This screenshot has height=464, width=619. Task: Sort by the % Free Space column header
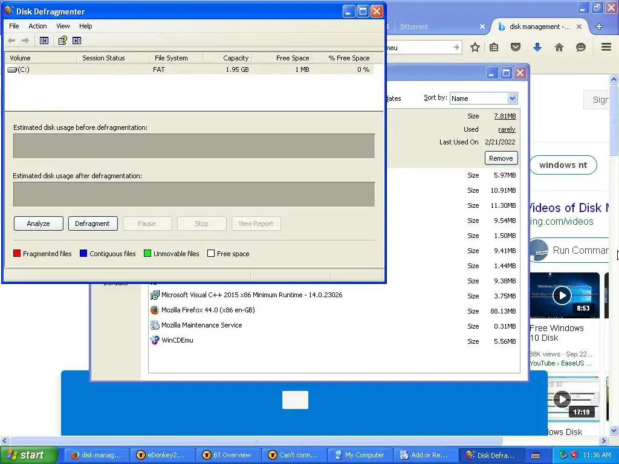342,58
